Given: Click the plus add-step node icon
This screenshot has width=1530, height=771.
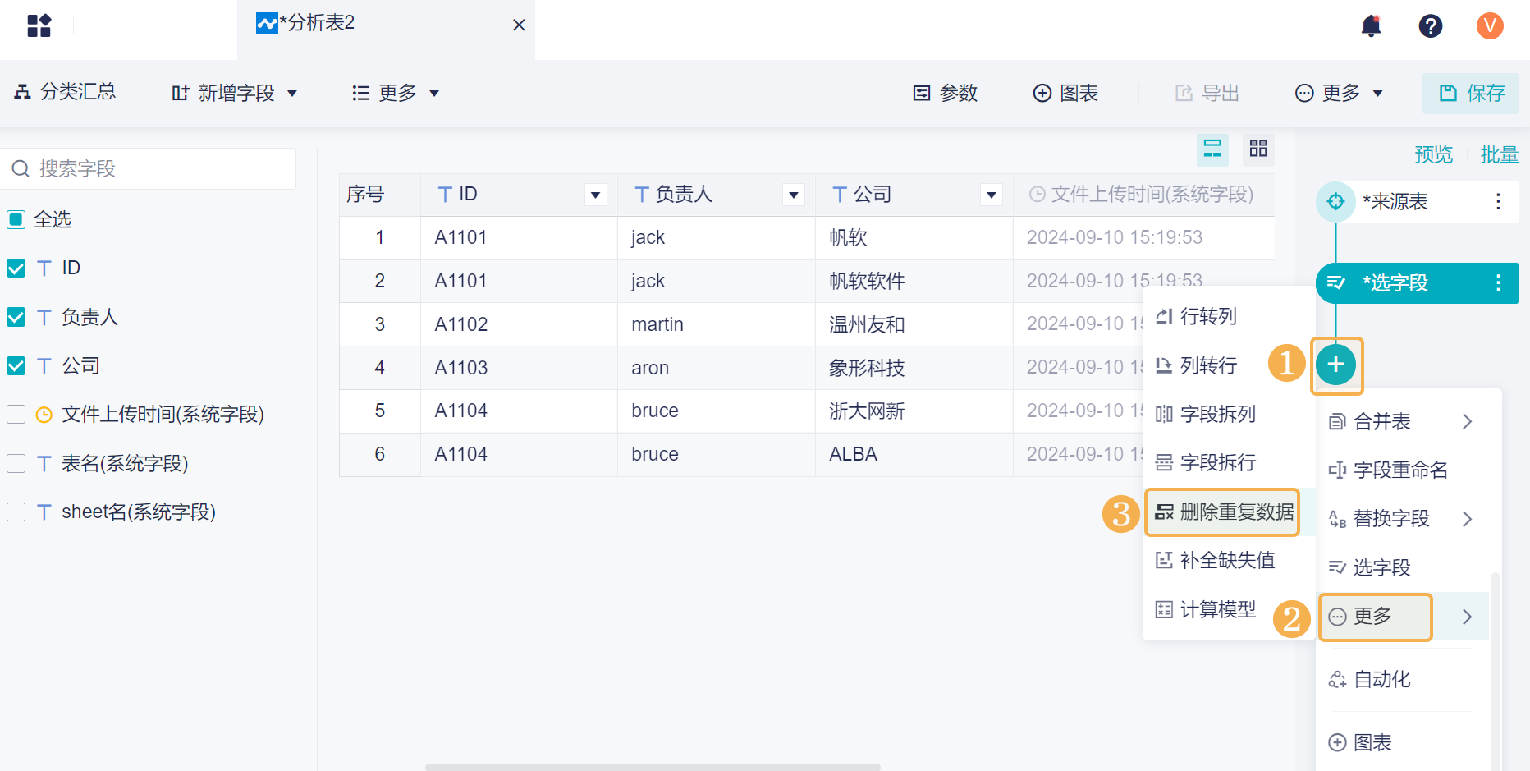Looking at the screenshot, I should (1335, 365).
